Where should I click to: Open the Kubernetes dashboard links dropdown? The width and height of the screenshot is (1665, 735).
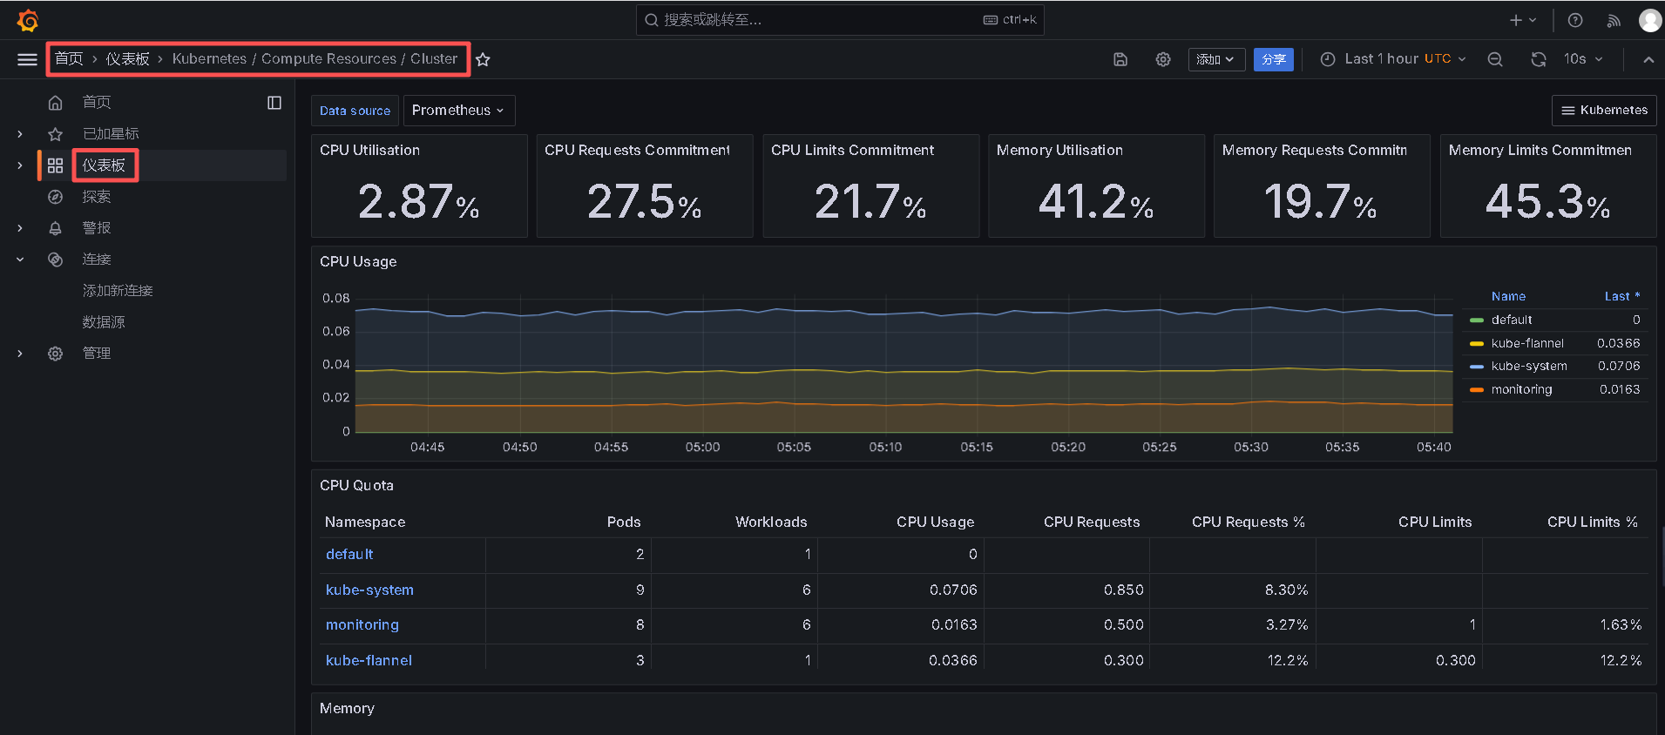click(x=1604, y=111)
